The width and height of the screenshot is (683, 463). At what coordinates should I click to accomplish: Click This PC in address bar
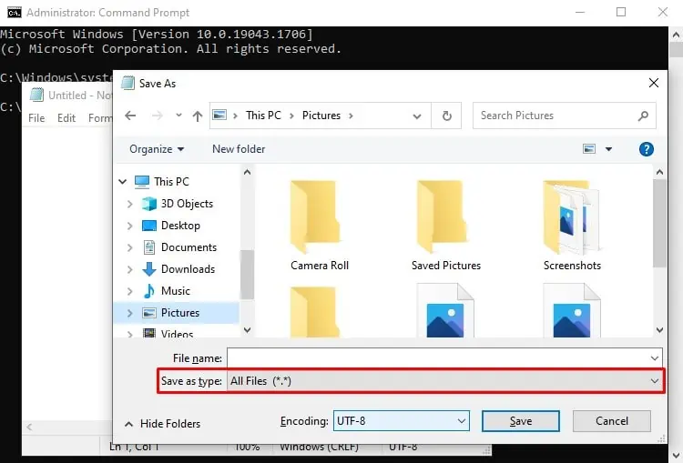tap(263, 116)
